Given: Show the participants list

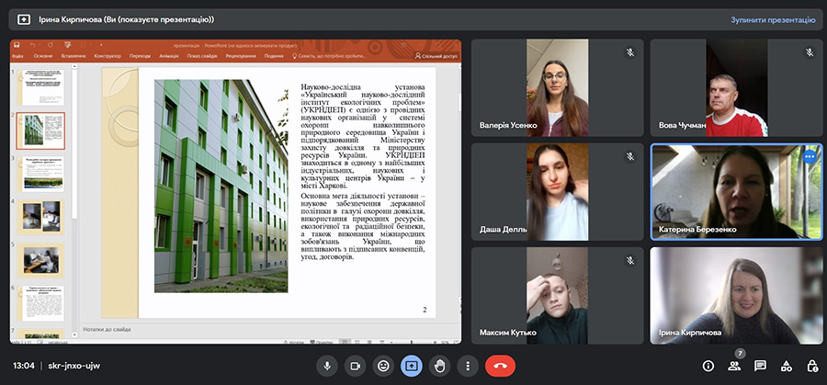Looking at the screenshot, I should click(734, 366).
